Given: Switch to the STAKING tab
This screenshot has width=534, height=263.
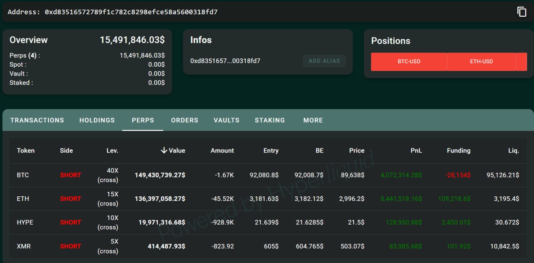Looking at the screenshot, I should [x=270, y=120].
